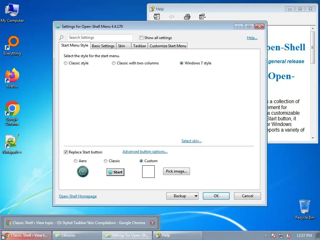This screenshot has height=240, width=320.
Task: Select Aero start button radio option
Action: [76, 161]
